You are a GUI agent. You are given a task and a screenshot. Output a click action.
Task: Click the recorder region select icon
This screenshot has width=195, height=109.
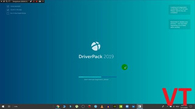coord(9,1)
